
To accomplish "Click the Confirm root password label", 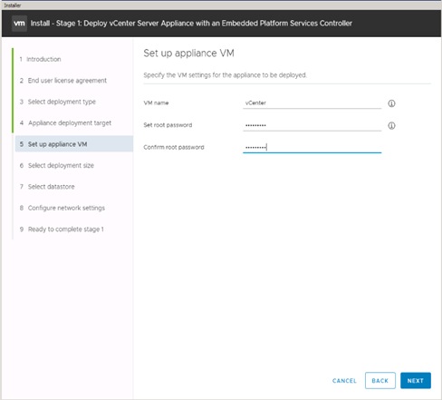I will click(174, 147).
